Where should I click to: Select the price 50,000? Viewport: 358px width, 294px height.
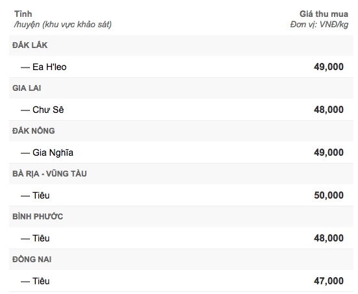(329, 195)
